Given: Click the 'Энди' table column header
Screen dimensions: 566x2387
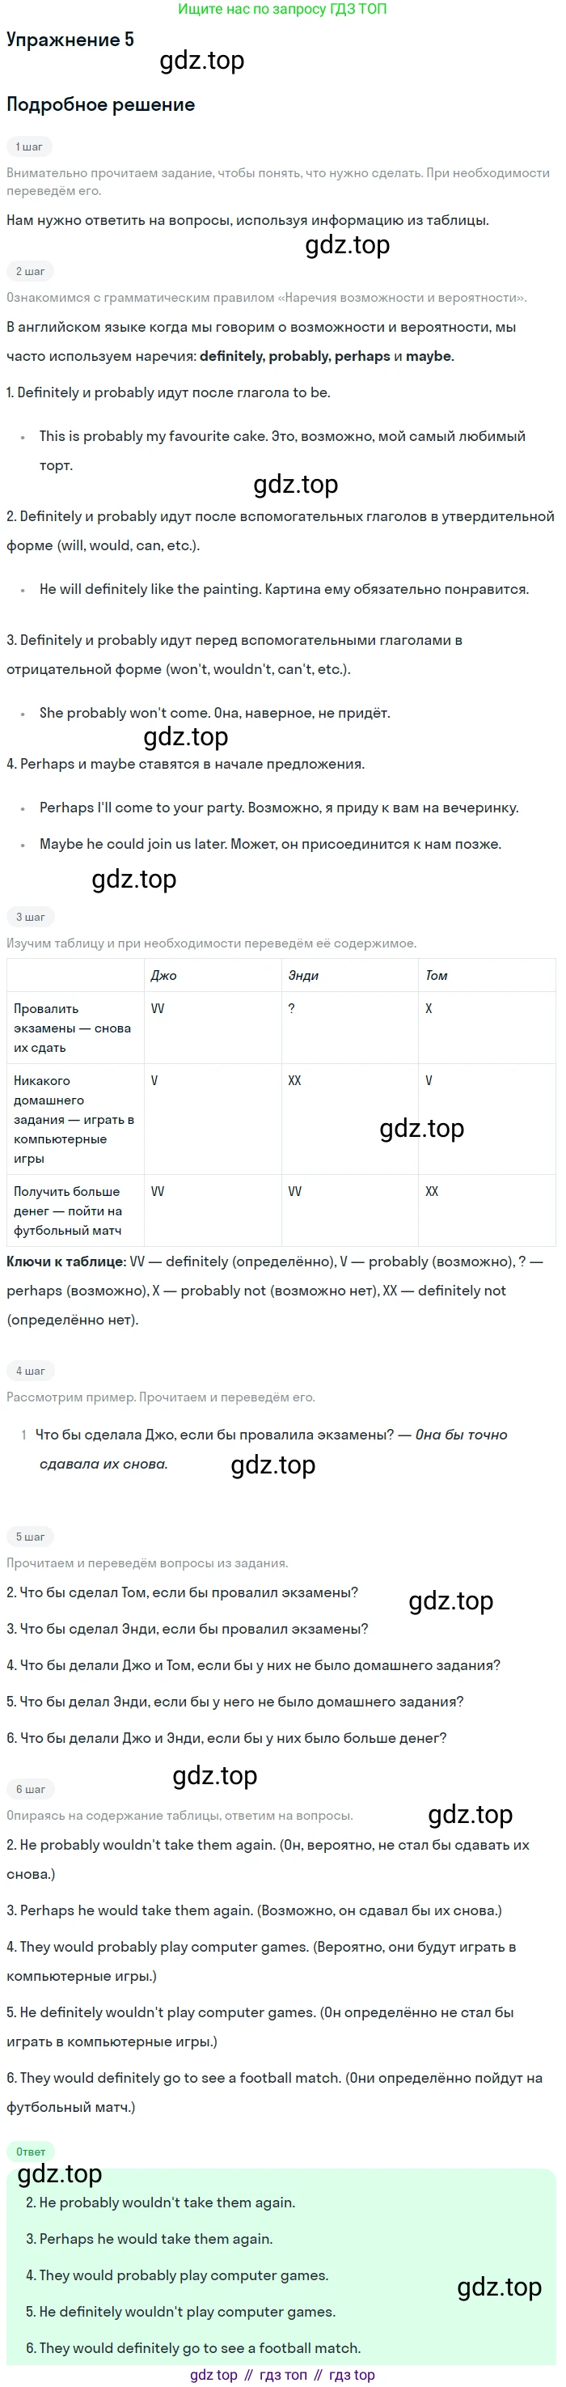Looking at the screenshot, I should 303,976.
